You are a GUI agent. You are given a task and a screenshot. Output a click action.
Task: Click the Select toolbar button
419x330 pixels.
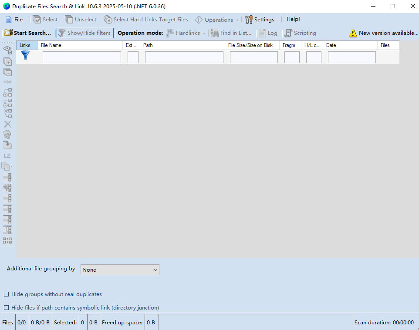point(45,20)
